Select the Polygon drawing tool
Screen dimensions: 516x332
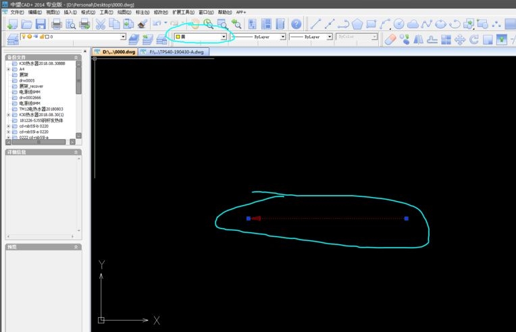pos(357,24)
